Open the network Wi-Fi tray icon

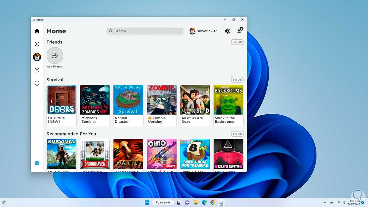coord(339,202)
